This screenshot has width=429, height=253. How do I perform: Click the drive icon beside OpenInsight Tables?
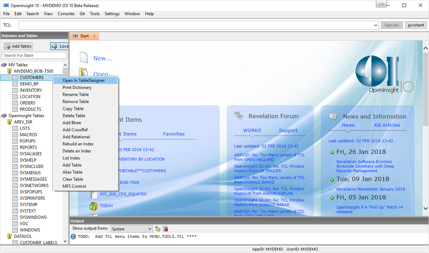coord(4,116)
